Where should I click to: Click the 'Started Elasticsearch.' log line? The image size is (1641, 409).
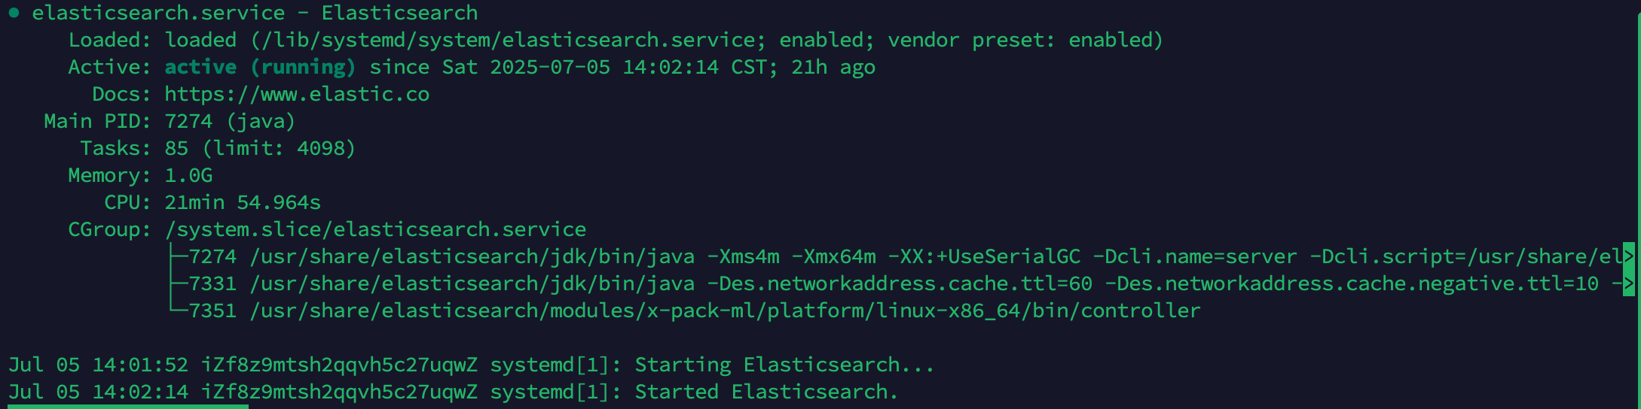(x=453, y=392)
